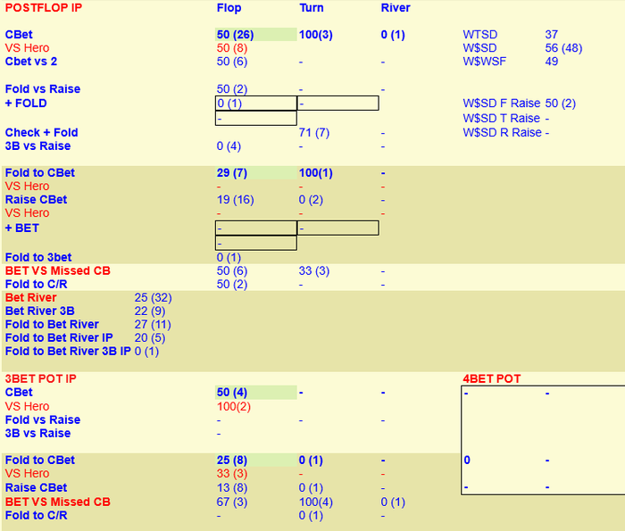Select the flop CBet value 50 (26)
The image size is (625, 531).
tap(235, 35)
